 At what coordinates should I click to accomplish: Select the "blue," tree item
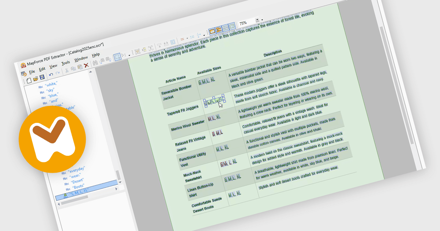tap(53, 96)
